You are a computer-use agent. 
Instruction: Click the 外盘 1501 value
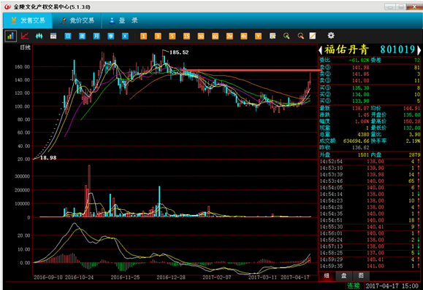coord(363,155)
